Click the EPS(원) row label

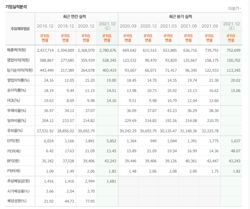(x=13, y=141)
